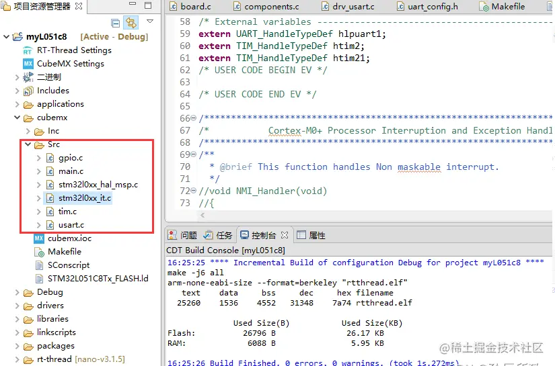Click rtthread.elf size output line

295,303
